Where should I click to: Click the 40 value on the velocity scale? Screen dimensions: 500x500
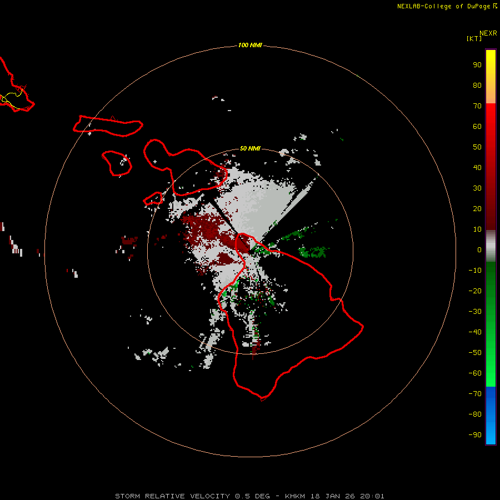tap(477, 167)
